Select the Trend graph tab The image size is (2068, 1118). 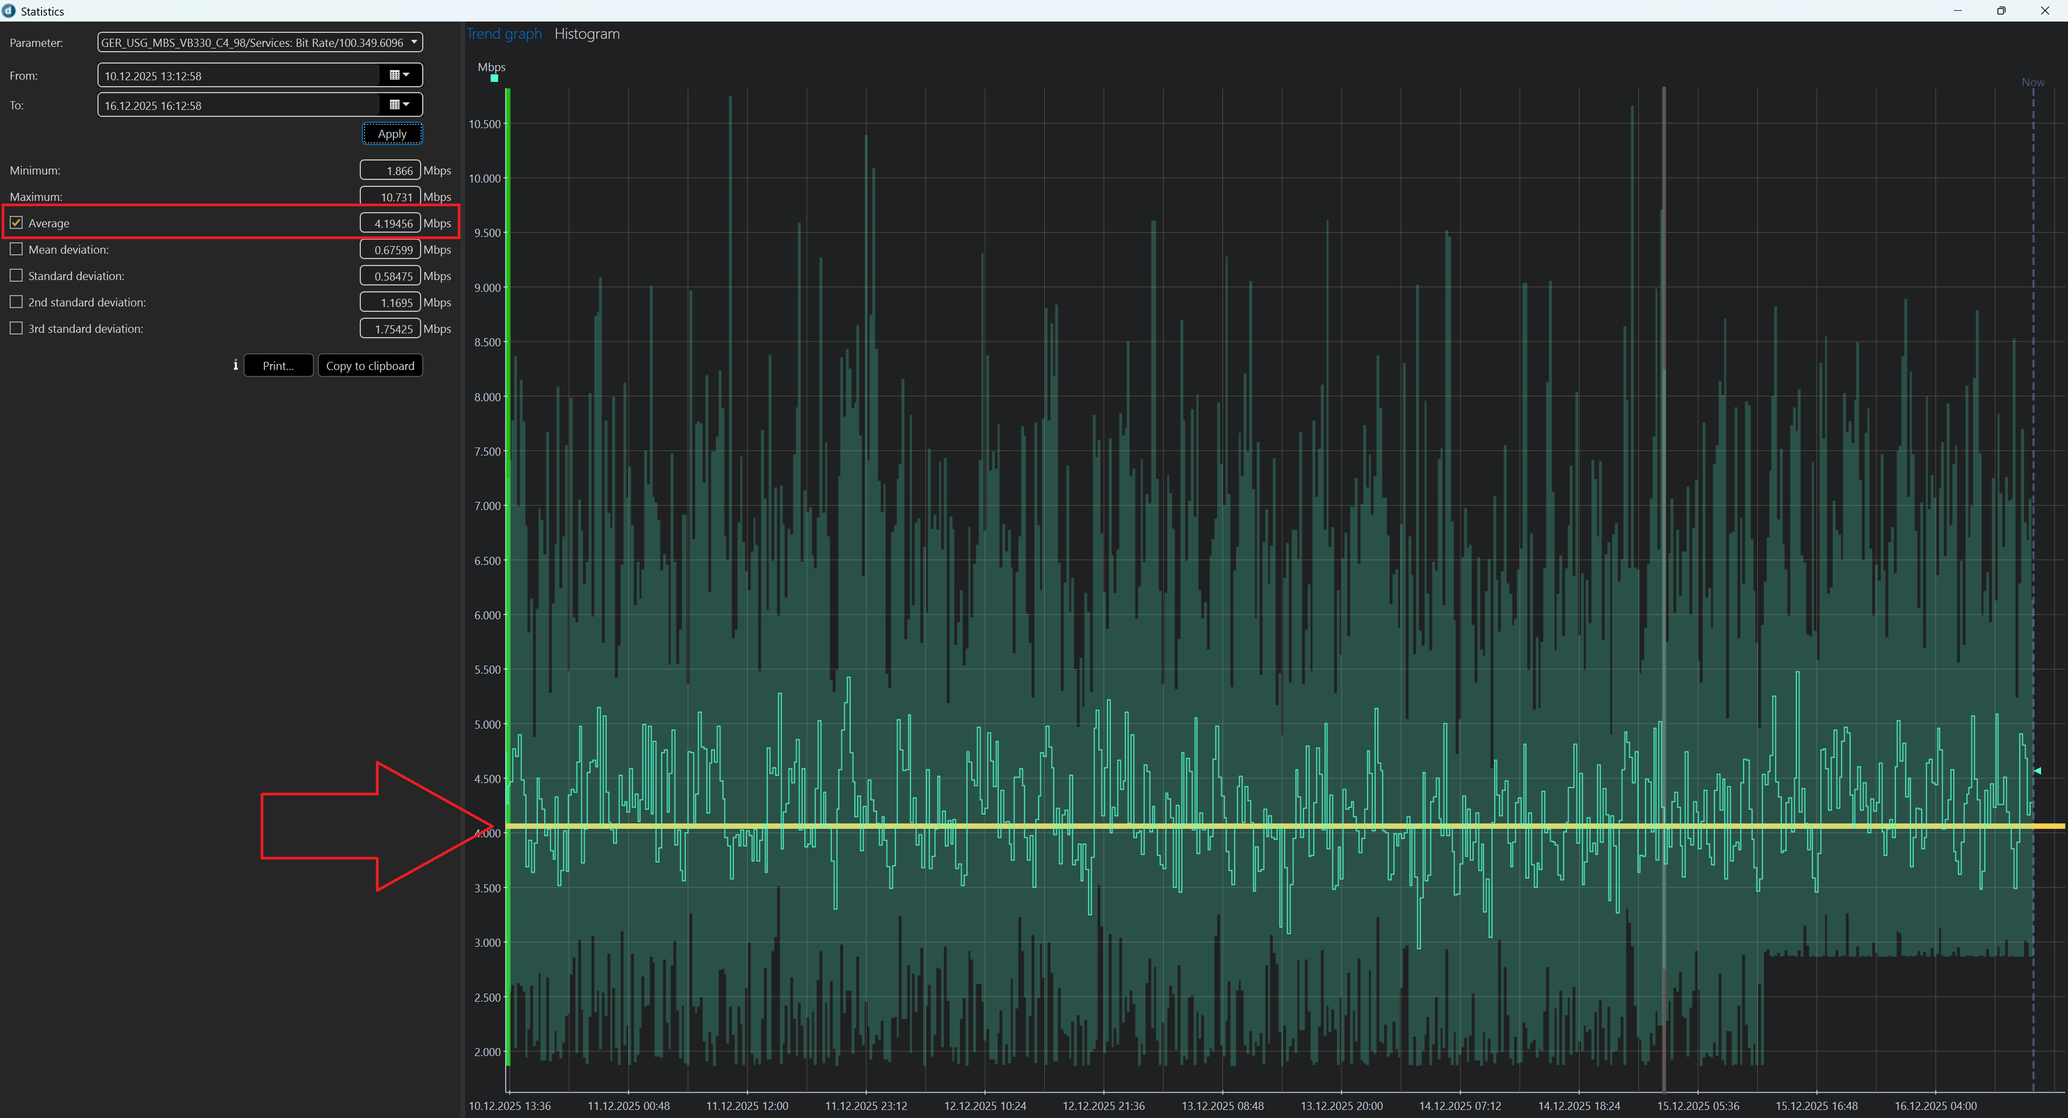coord(504,34)
